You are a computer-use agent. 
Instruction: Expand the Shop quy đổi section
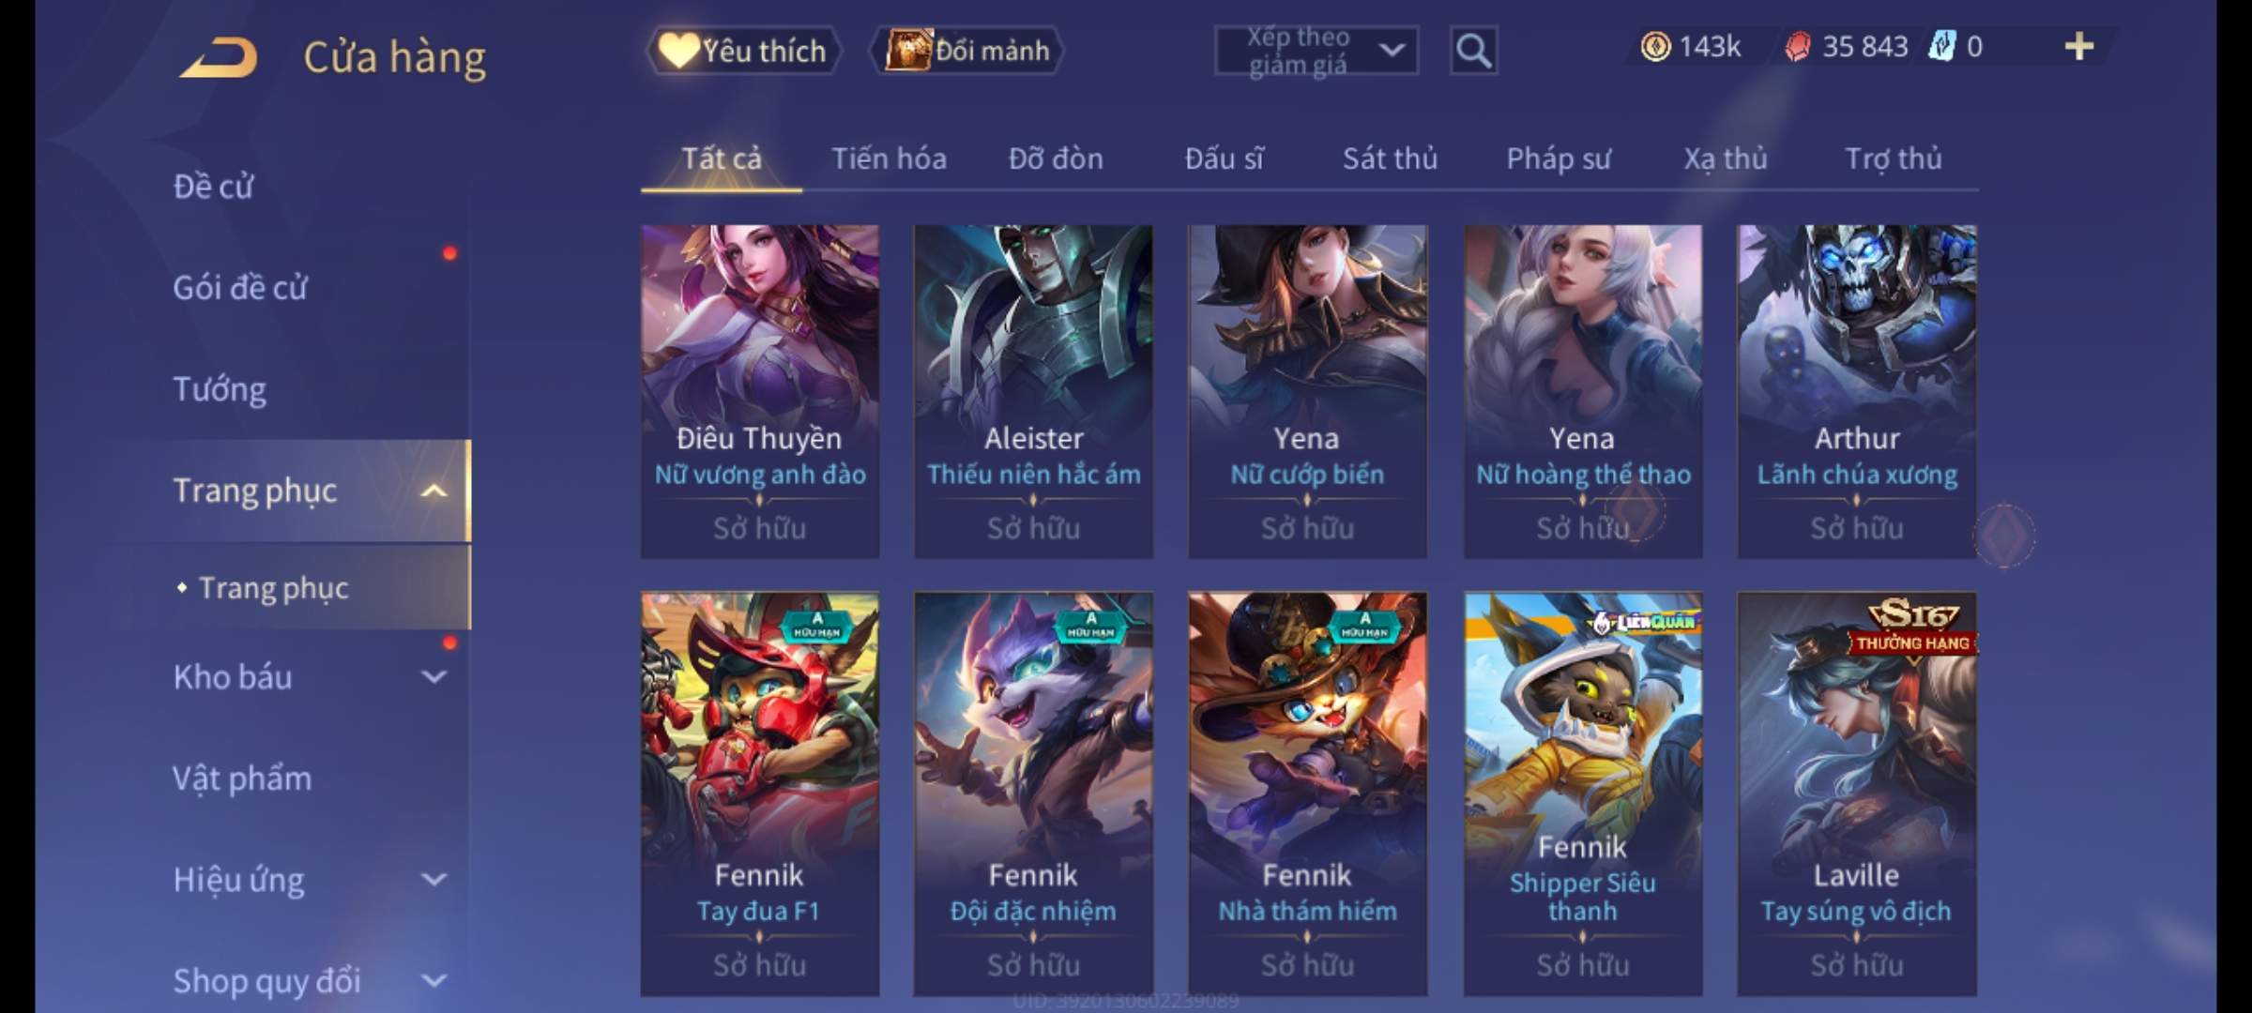point(434,980)
